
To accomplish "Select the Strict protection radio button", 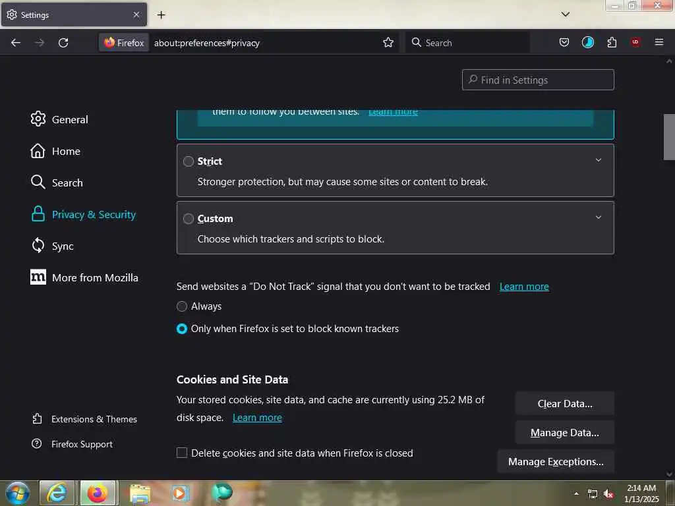I will (188, 161).
